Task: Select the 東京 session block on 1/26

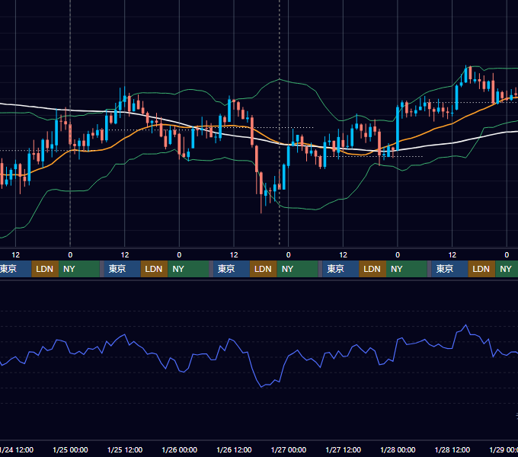Action: (x=232, y=269)
